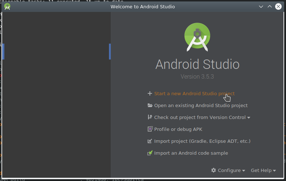
Task: Maximize the Welcome window using the up-caret button
Action: (269, 6)
